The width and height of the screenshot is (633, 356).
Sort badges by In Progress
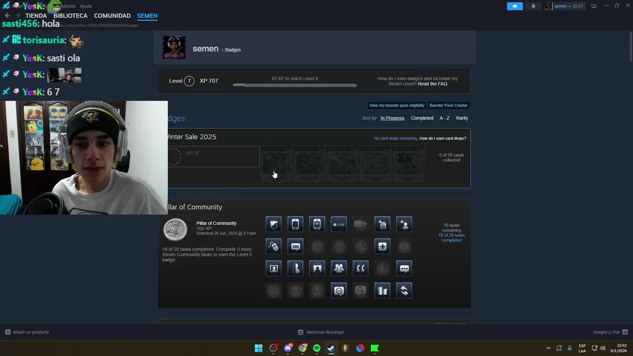[392, 118]
